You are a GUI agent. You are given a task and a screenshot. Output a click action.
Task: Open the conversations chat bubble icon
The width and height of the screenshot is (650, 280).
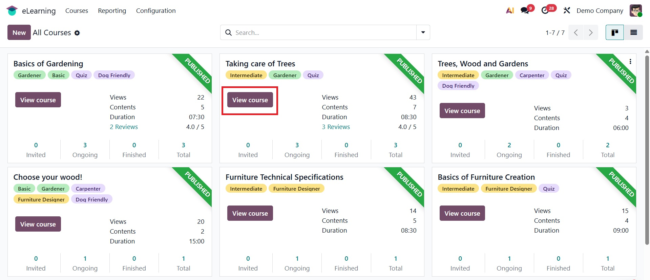tap(525, 10)
